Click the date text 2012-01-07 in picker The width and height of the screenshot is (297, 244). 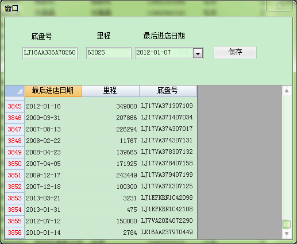pyautogui.click(x=153, y=52)
